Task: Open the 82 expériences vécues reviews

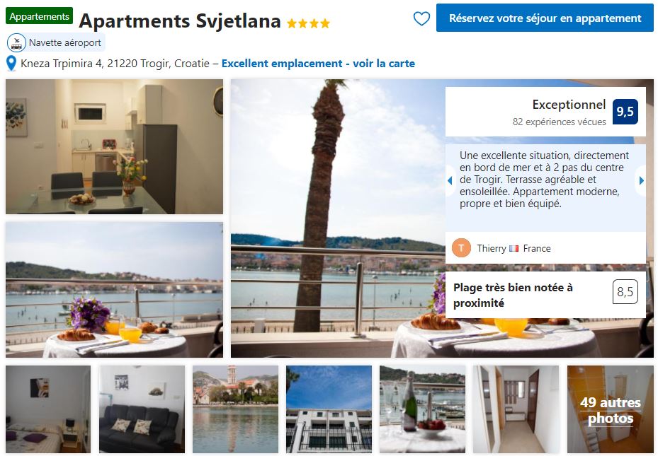Action: click(x=559, y=122)
